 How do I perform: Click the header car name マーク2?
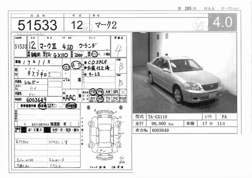click(x=106, y=25)
